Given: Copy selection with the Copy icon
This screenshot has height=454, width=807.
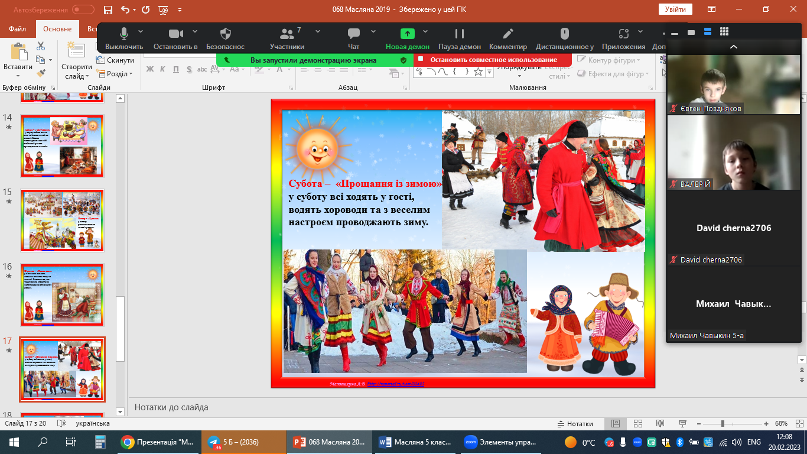Looking at the screenshot, I should point(41,60).
